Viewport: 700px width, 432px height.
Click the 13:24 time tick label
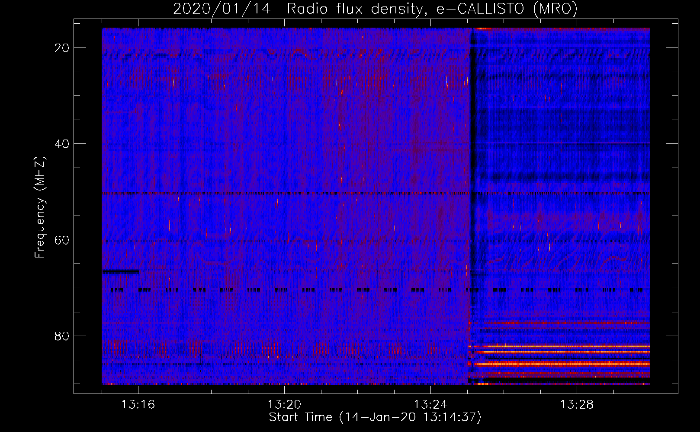430,405
